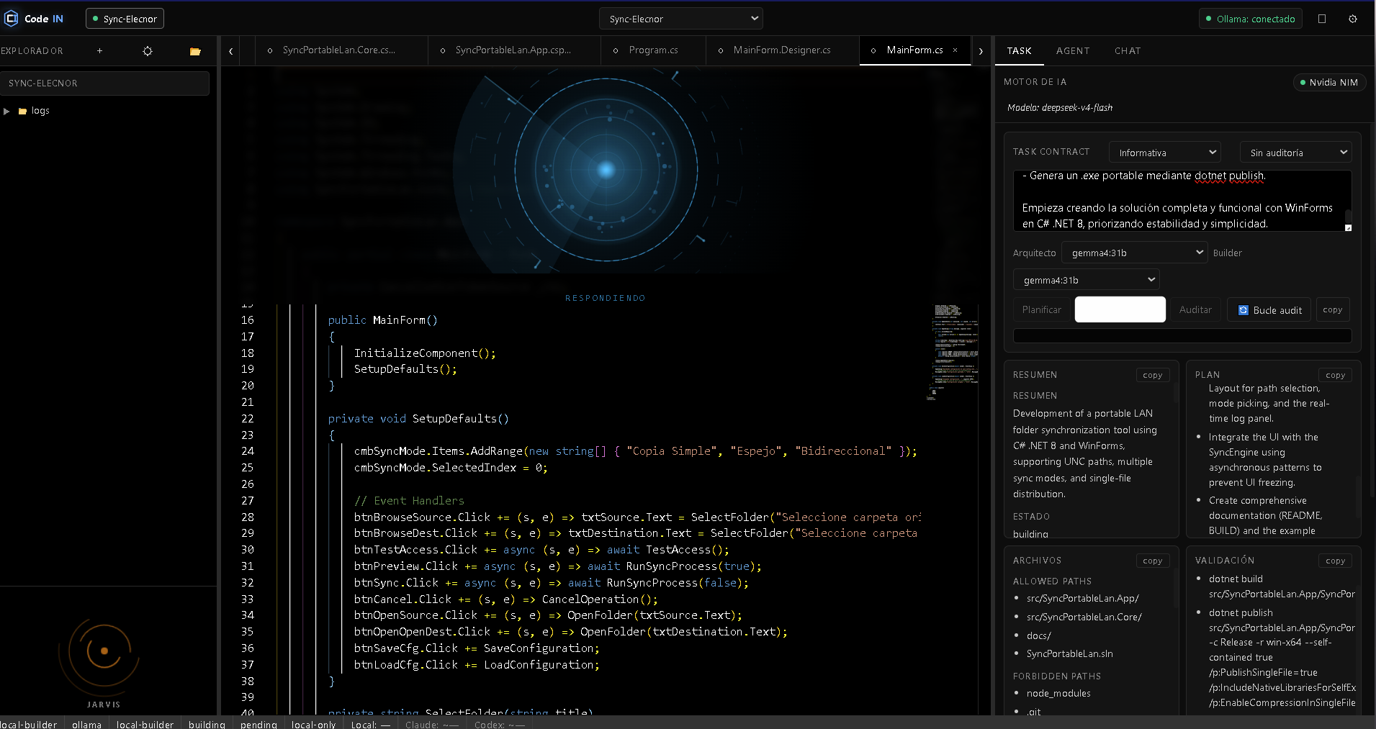This screenshot has height=729, width=1376.
Task: Toggle the Nvidia NIM engine pill
Action: tap(1329, 82)
